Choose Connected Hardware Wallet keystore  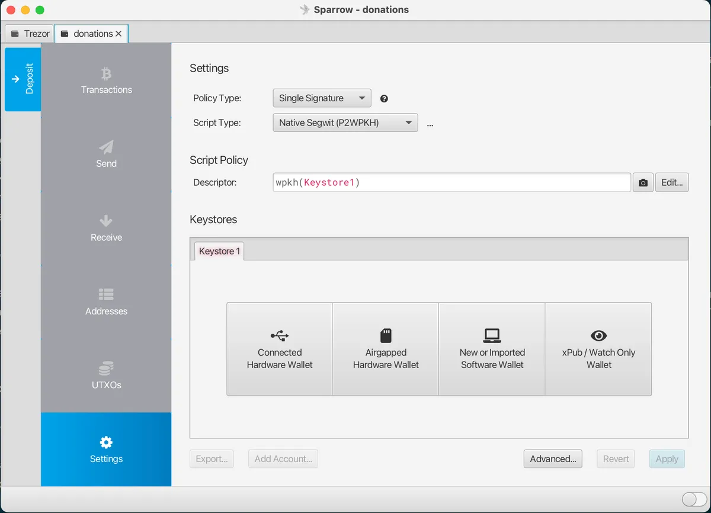click(x=280, y=349)
